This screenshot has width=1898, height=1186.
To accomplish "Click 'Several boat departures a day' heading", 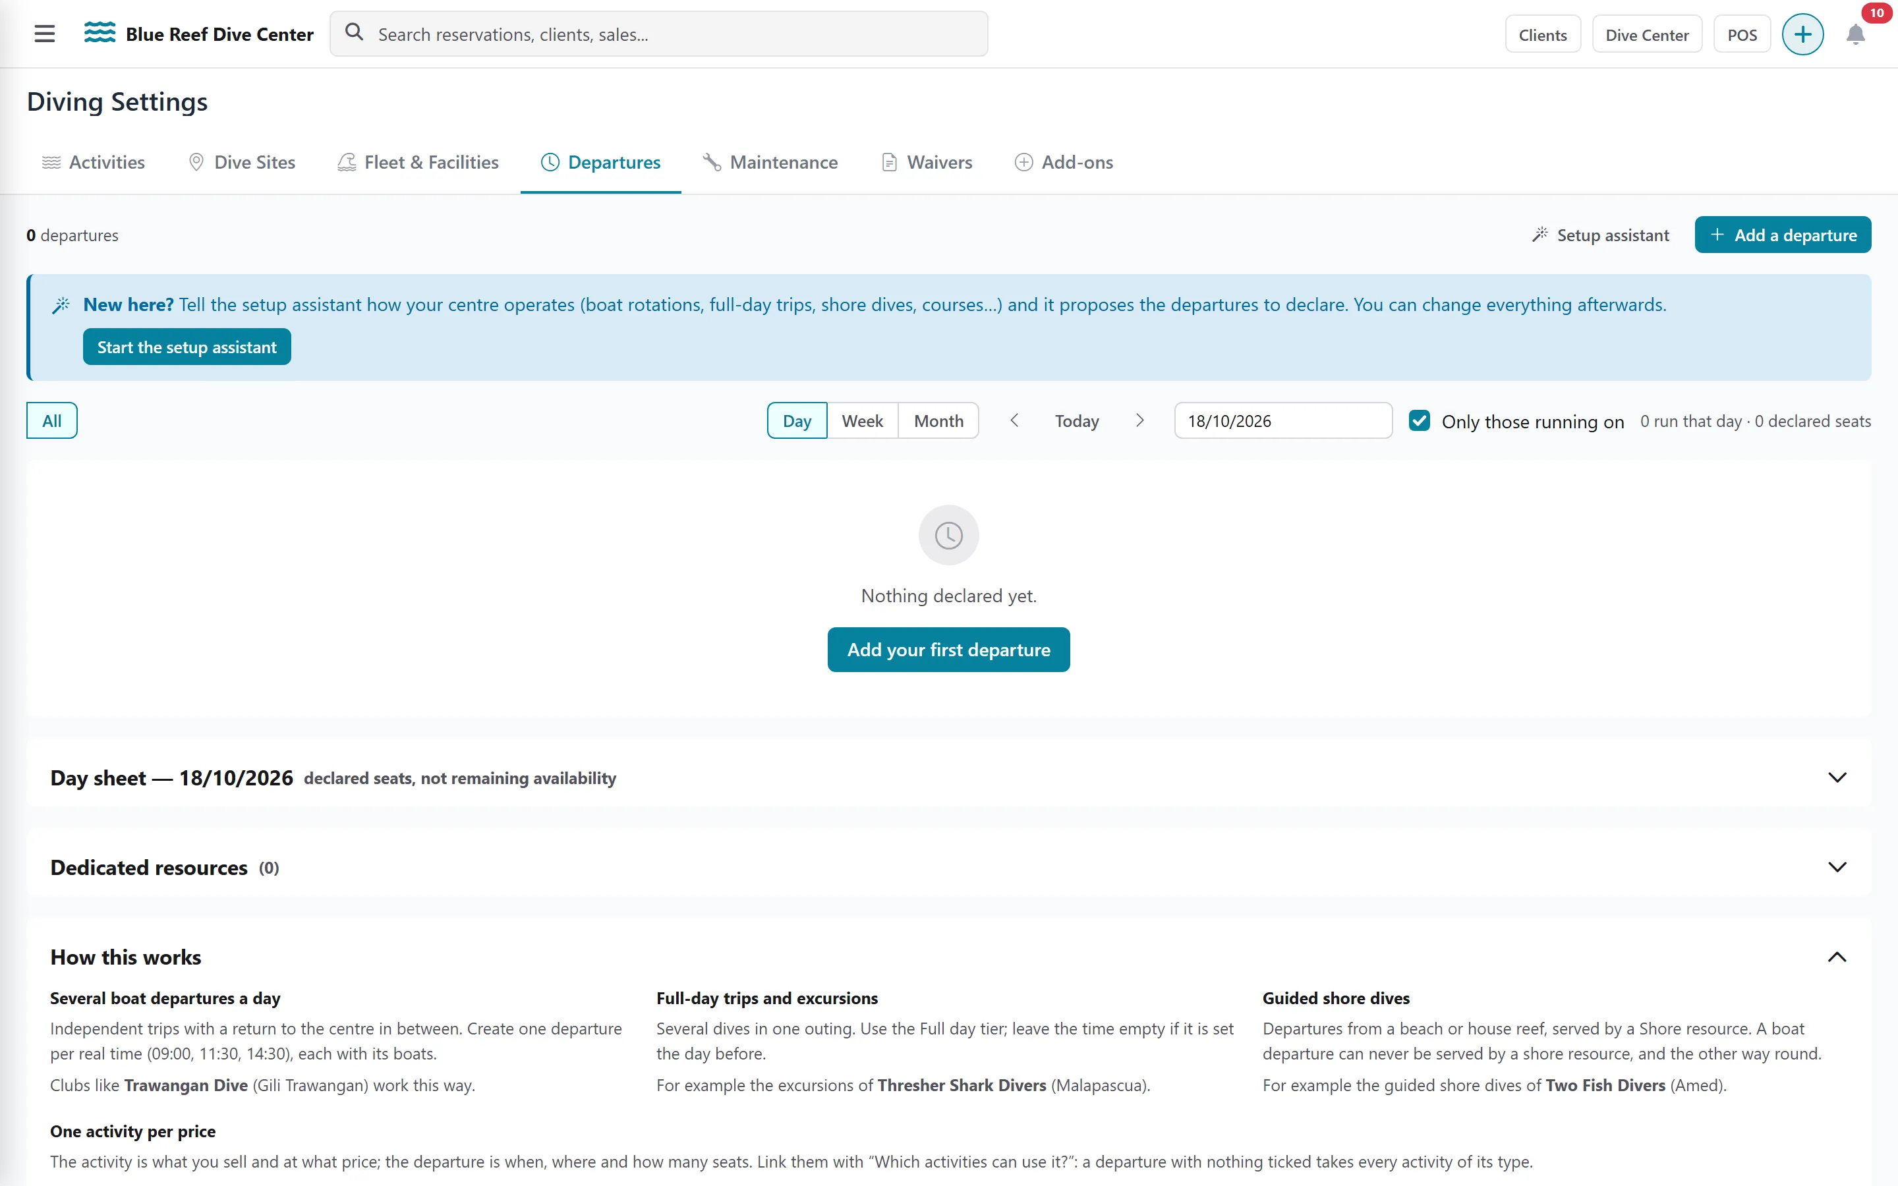I will (x=165, y=998).
